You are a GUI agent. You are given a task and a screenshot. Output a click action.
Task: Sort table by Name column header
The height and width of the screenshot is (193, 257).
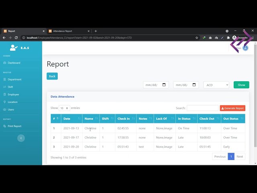[x=91, y=119]
